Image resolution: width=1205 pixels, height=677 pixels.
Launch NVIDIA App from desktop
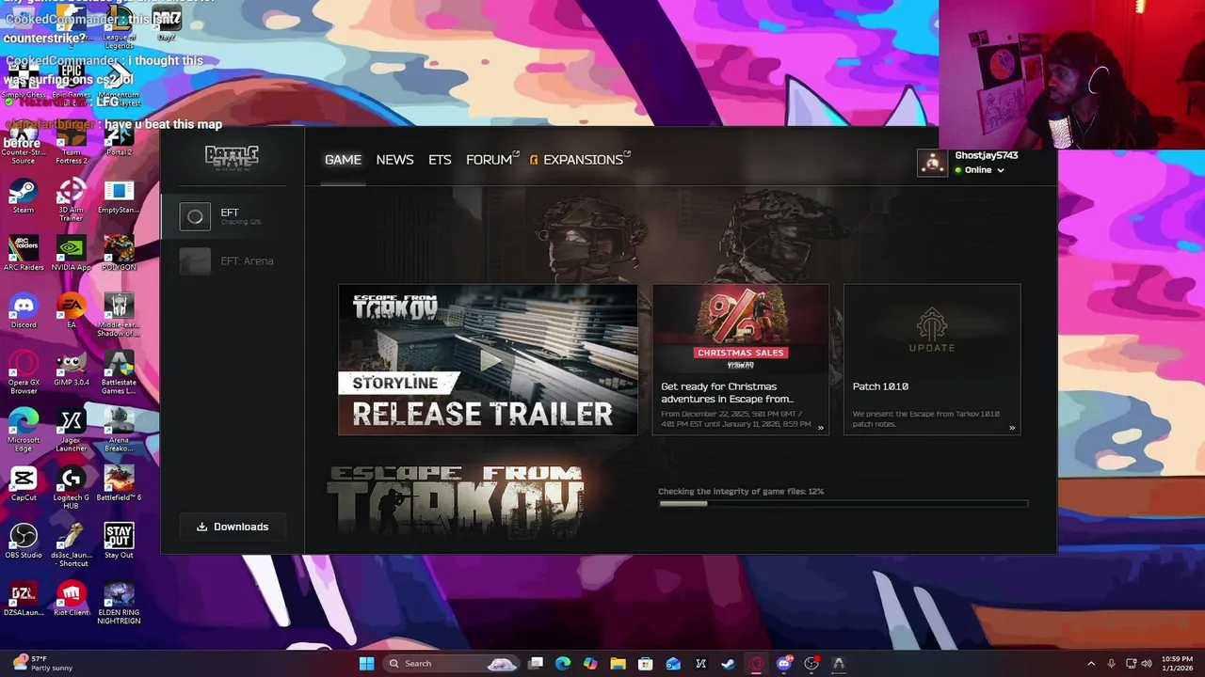pos(71,254)
